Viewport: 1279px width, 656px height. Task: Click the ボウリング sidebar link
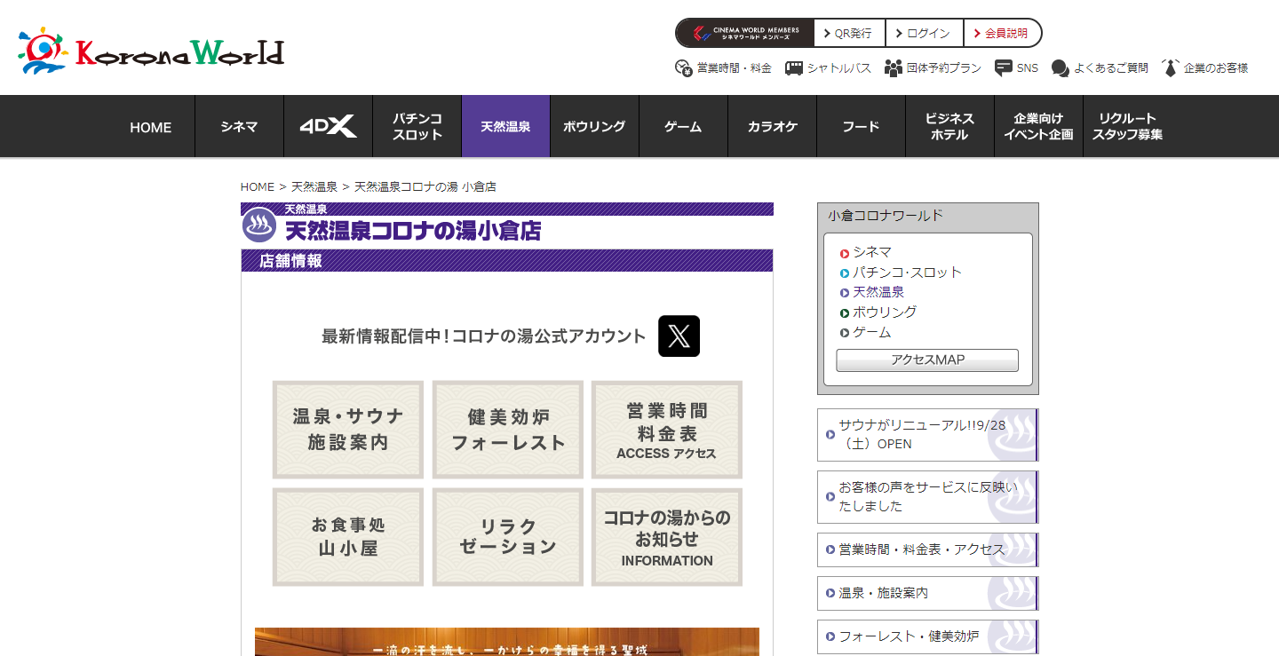tap(885, 312)
